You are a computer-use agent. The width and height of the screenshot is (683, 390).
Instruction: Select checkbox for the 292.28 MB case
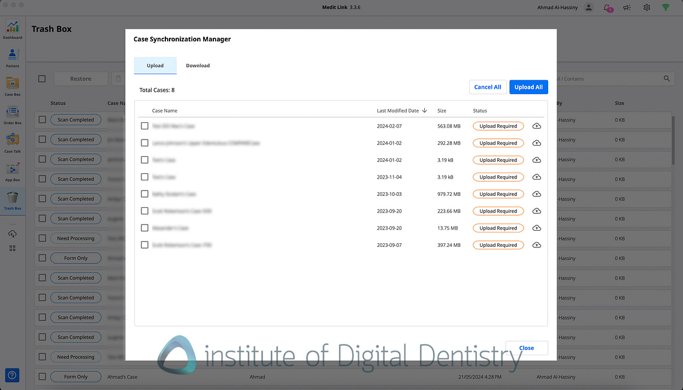coord(144,143)
